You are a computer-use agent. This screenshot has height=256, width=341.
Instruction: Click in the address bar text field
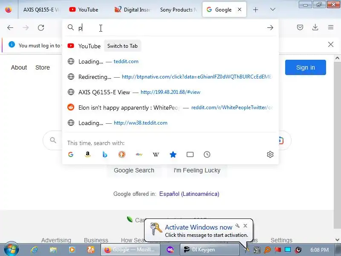pyautogui.click(x=170, y=28)
